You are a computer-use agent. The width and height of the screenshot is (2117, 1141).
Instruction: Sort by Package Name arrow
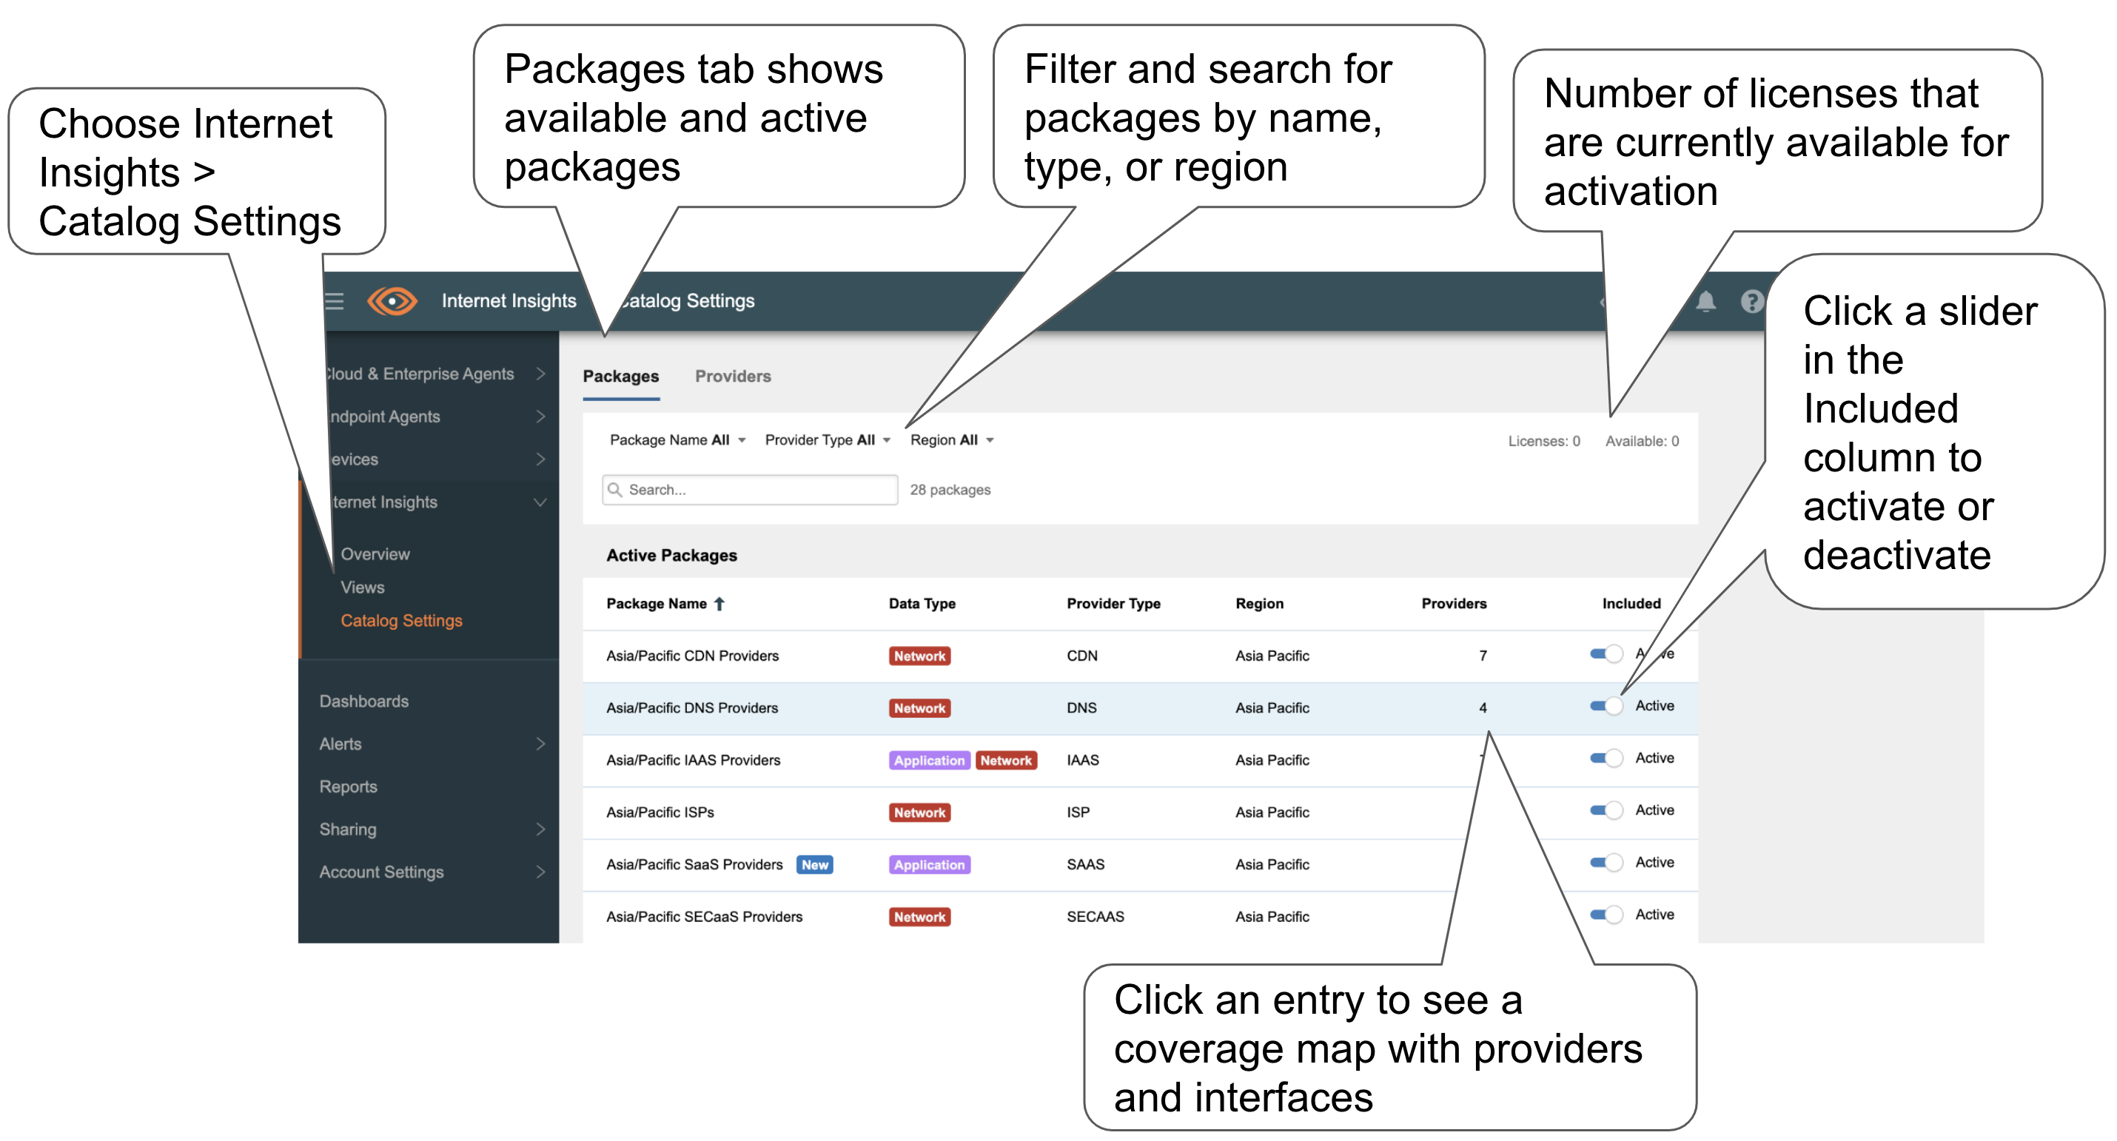tap(719, 604)
